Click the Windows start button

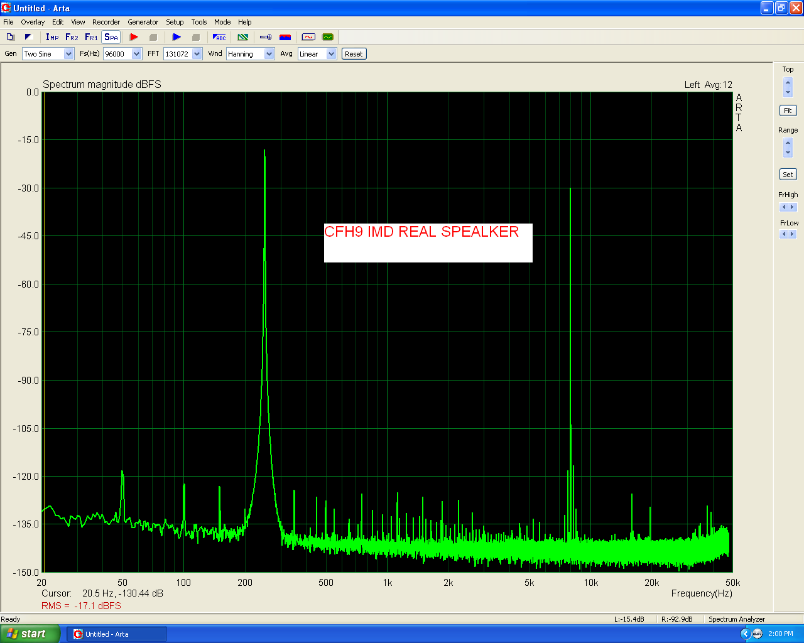(30, 634)
